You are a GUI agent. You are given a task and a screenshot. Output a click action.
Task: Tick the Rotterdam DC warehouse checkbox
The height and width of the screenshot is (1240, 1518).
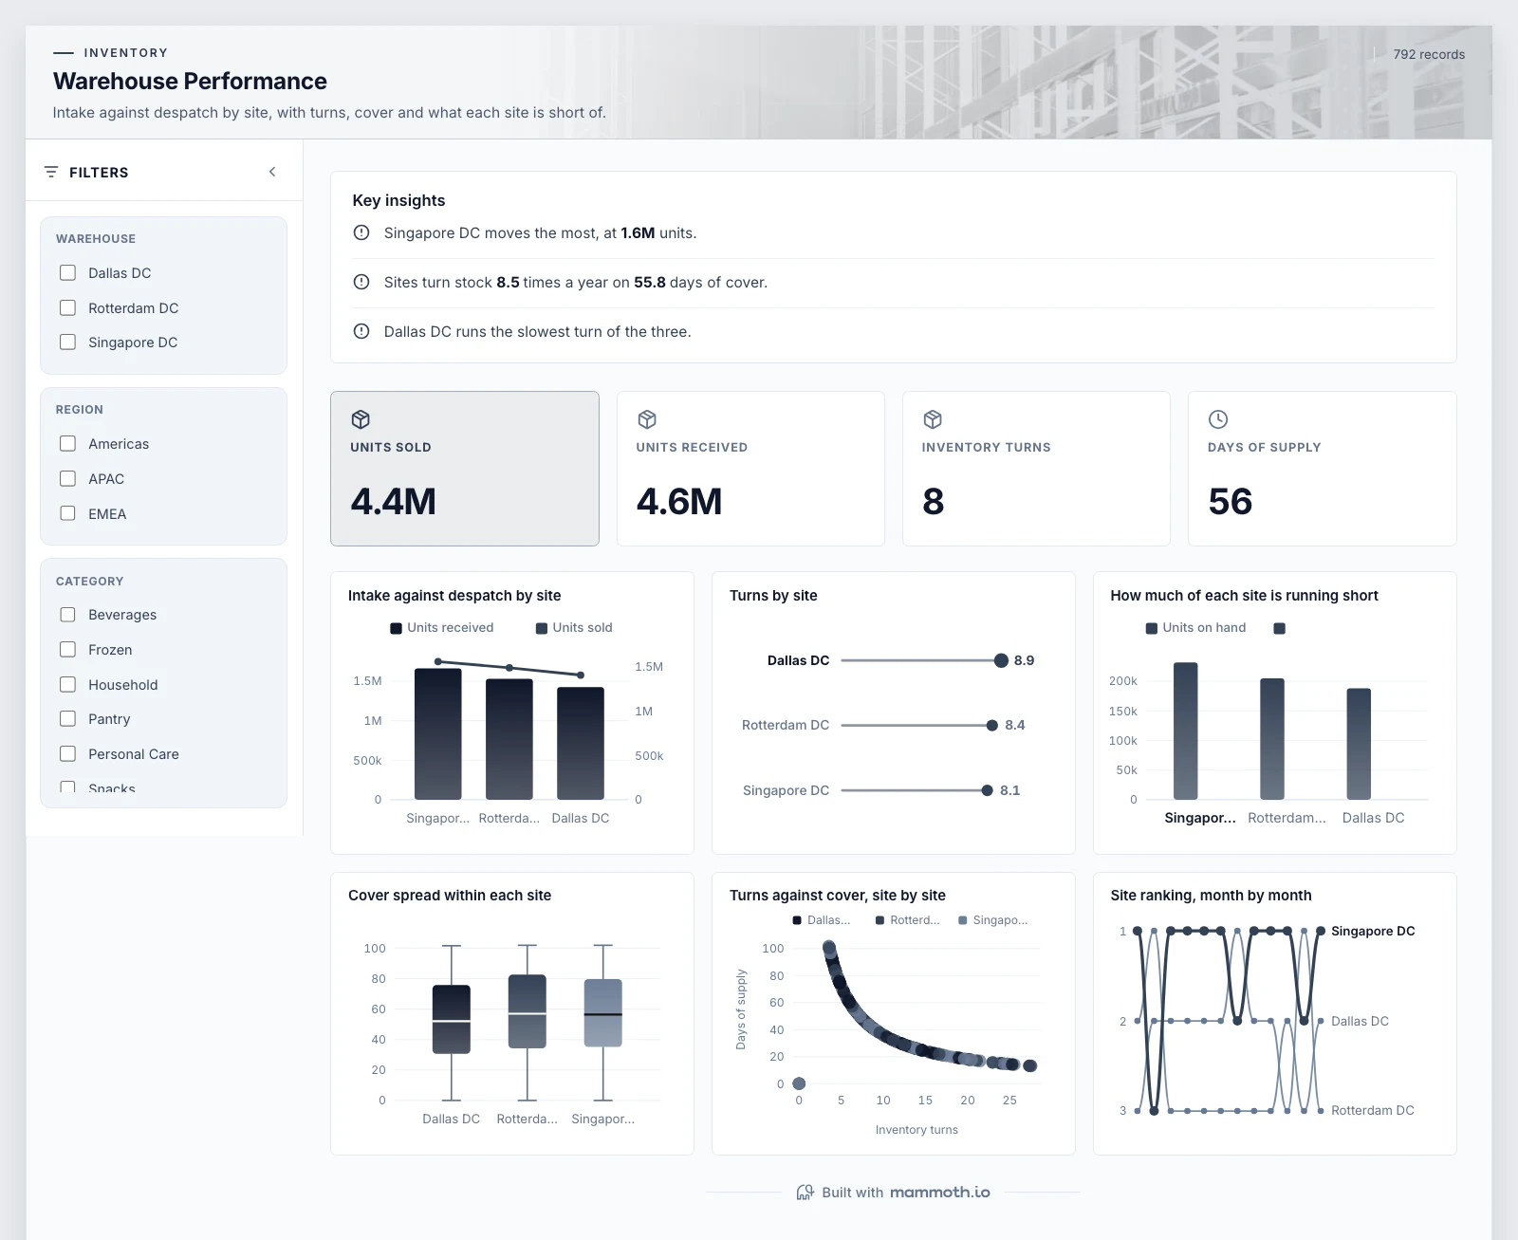tap(67, 307)
